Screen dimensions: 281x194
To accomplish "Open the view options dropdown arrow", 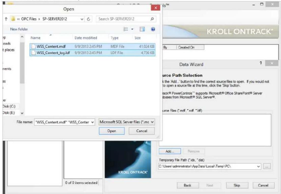I will [132, 29].
